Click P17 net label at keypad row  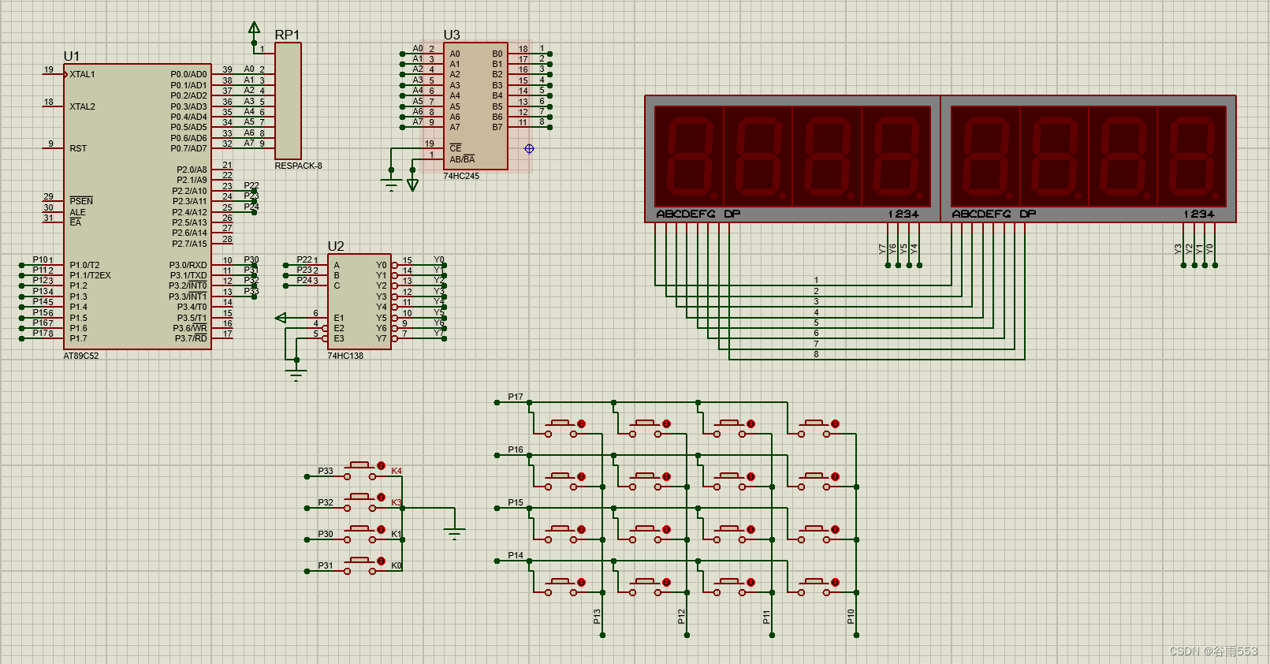click(x=516, y=397)
